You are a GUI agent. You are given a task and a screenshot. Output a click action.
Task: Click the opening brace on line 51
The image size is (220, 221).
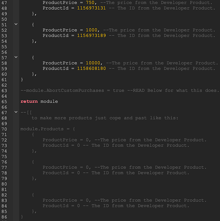(33, 24)
